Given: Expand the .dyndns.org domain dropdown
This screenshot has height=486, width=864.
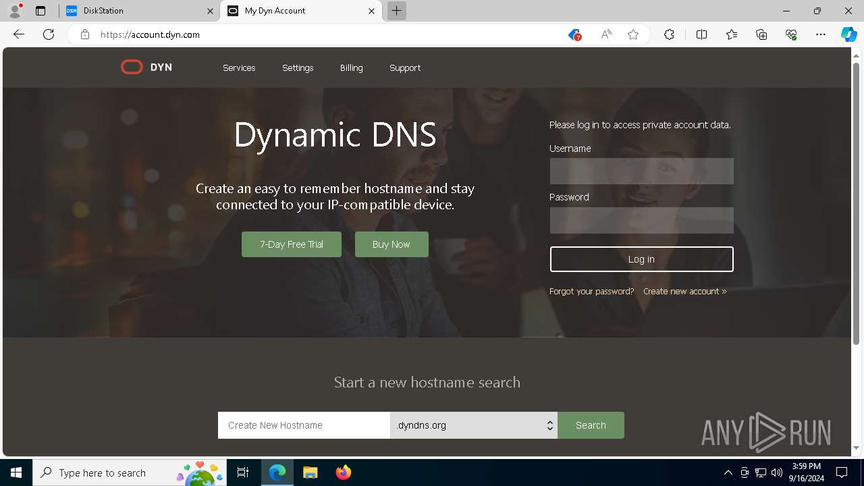Looking at the screenshot, I should [474, 425].
